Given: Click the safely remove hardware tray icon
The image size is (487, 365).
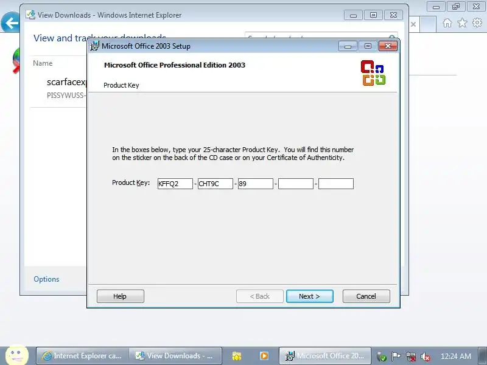Looking at the screenshot, I should [x=382, y=356].
